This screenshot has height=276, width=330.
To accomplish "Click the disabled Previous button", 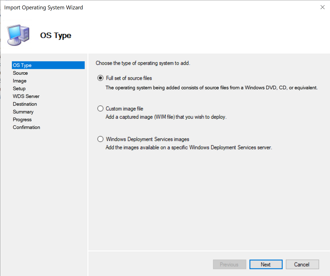I will click(229, 264).
